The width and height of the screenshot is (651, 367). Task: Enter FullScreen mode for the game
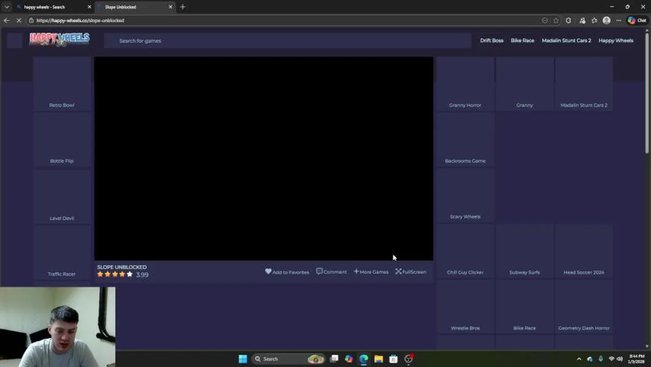(x=411, y=272)
